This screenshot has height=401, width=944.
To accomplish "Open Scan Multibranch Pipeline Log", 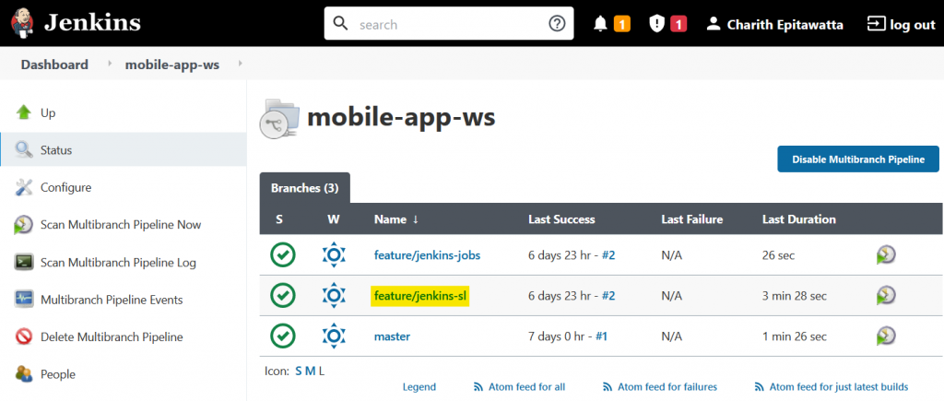I will (118, 262).
